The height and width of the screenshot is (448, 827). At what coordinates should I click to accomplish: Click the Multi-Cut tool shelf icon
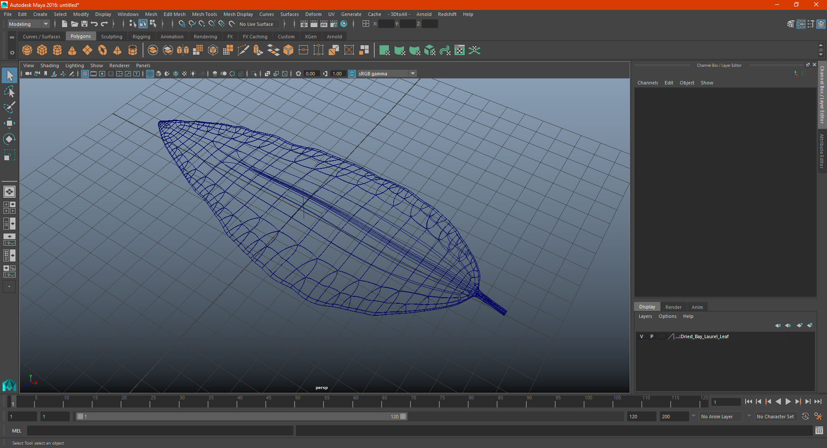coord(243,50)
